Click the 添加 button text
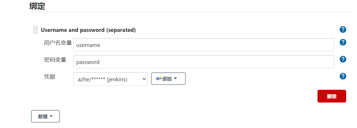This screenshot has width=357, height=128. click(167, 79)
